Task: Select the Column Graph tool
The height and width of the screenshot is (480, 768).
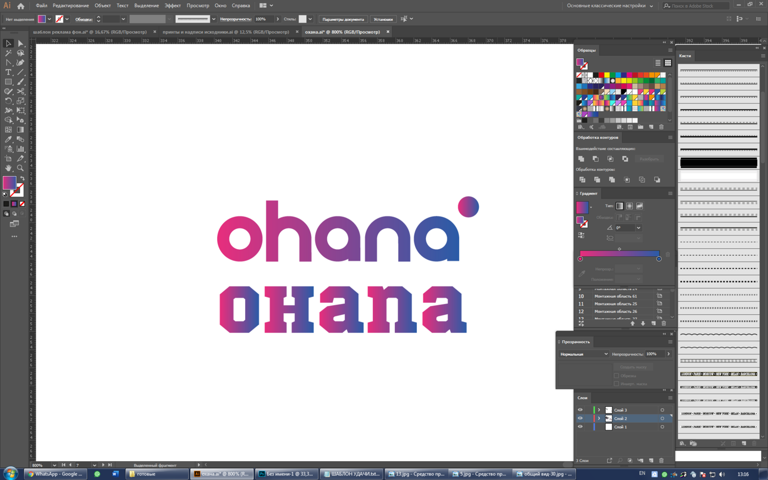Action: click(x=20, y=149)
